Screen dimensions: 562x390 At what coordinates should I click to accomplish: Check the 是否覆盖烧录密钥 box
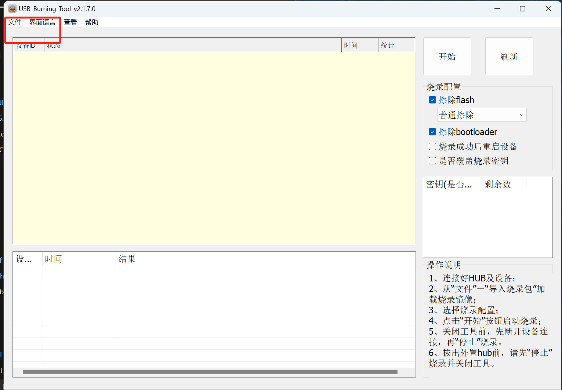tap(432, 161)
